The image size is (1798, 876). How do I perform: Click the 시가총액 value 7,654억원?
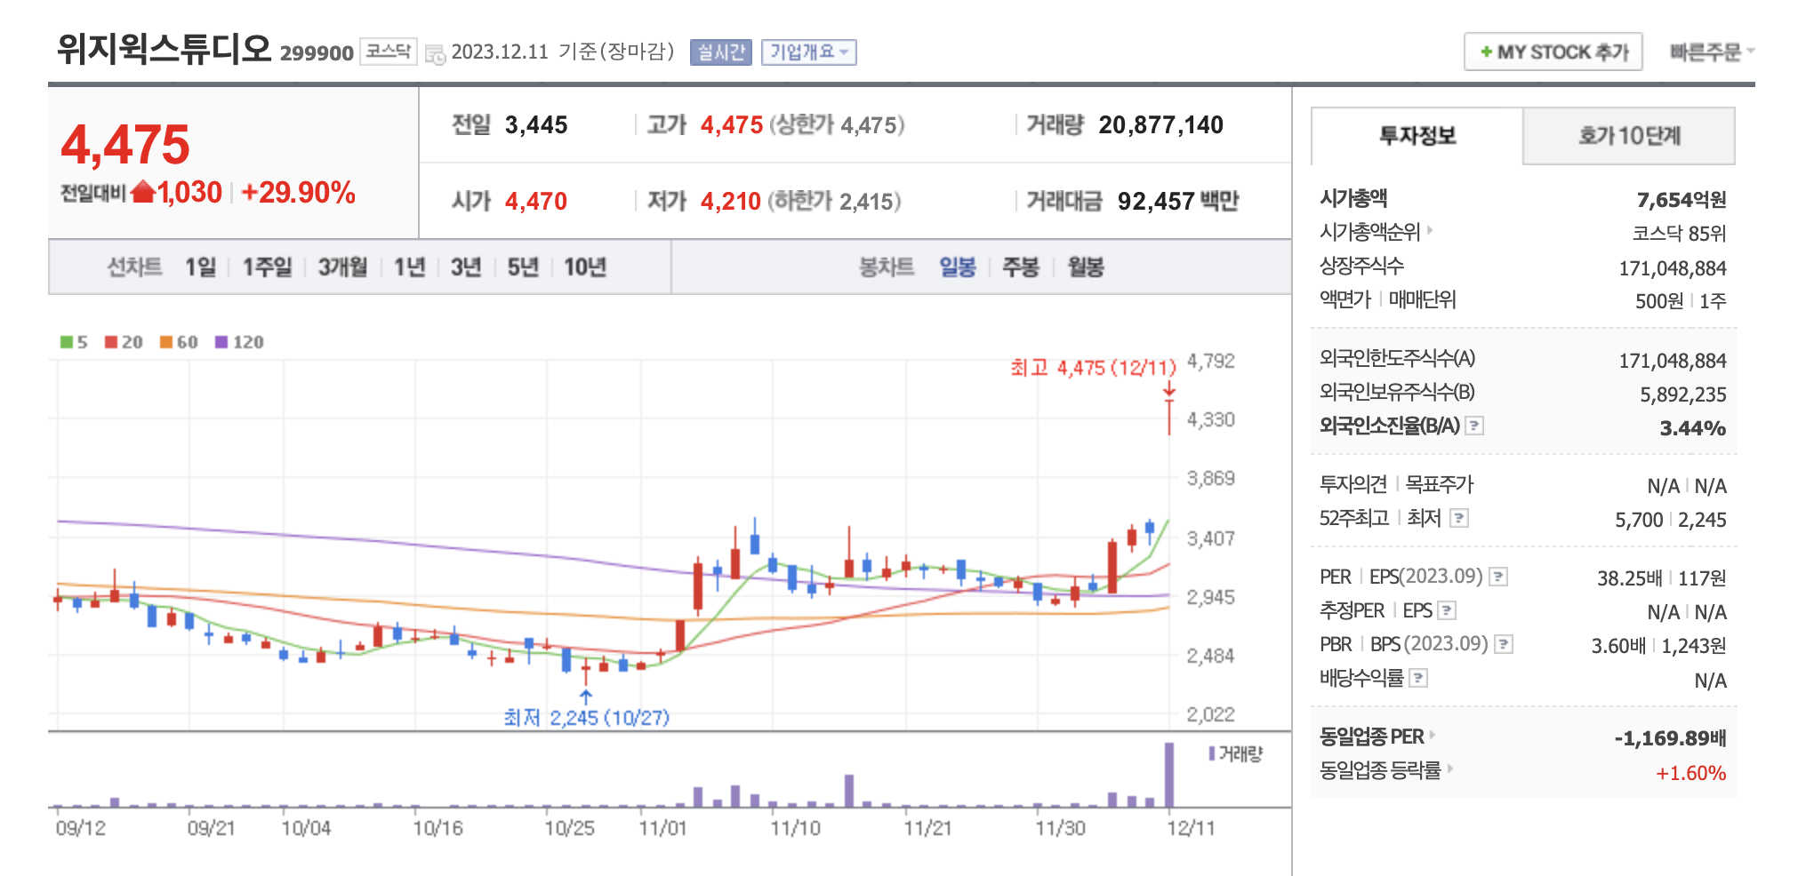coord(1682,200)
